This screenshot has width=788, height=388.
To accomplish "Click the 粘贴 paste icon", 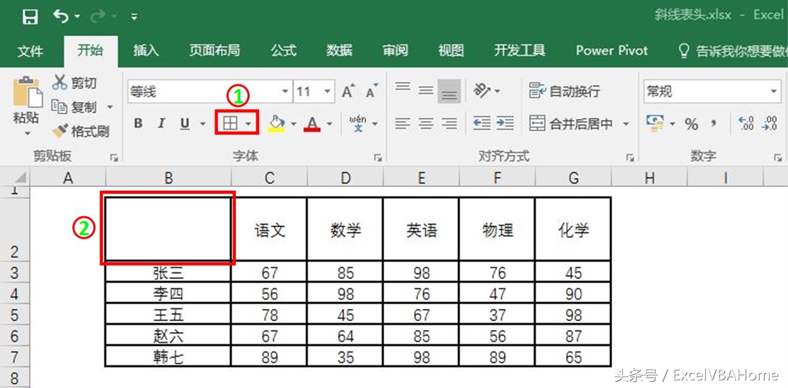I will coord(27,92).
